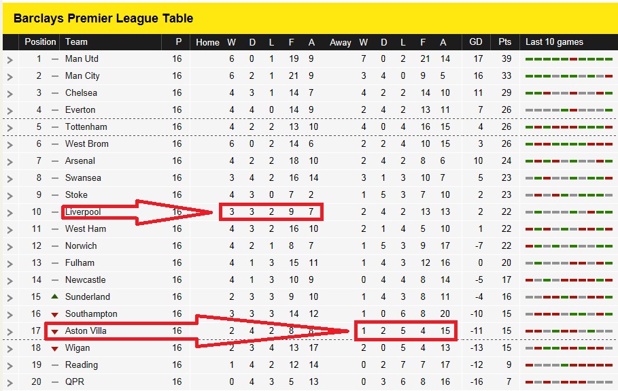The height and width of the screenshot is (391, 618).
Task: Click West Brom's last 10 games form bar
Action: (569, 144)
